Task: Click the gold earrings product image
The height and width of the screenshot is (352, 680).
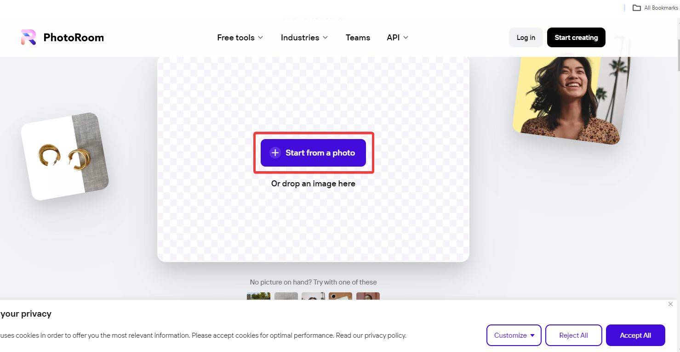Action: (64, 156)
